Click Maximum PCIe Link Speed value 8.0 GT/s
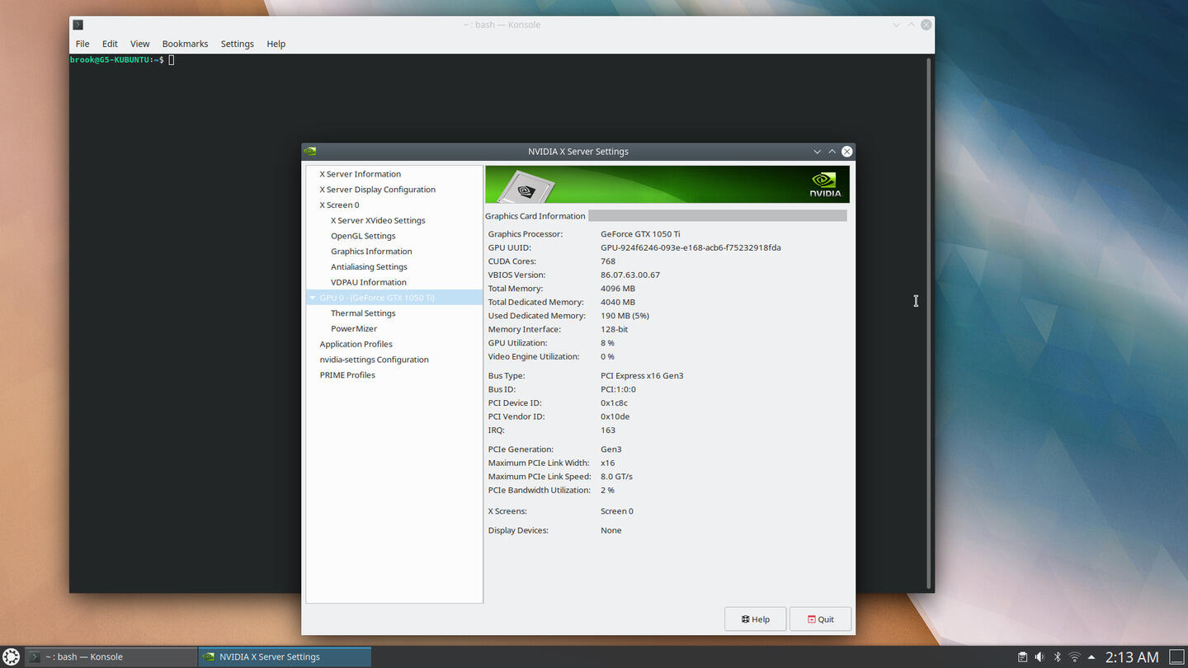Viewport: 1188px width, 668px height. tap(616, 477)
